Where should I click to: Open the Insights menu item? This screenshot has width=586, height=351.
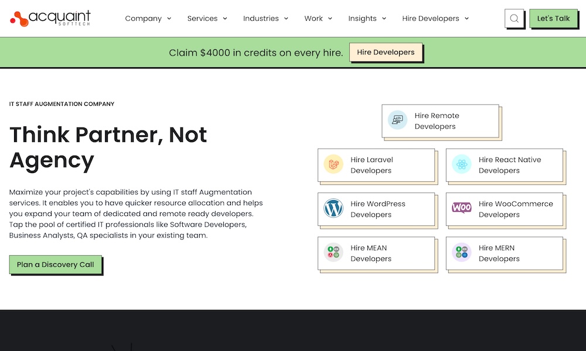point(367,19)
